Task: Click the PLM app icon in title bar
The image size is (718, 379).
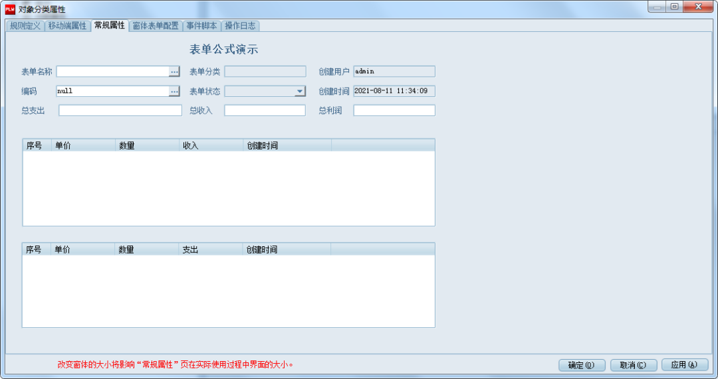Action: pyautogui.click(x=10, y=9)
